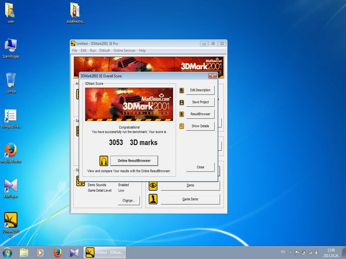Open the Online Services menu
This screenshot has height=259, width=346.
click(x=124, y=50)
